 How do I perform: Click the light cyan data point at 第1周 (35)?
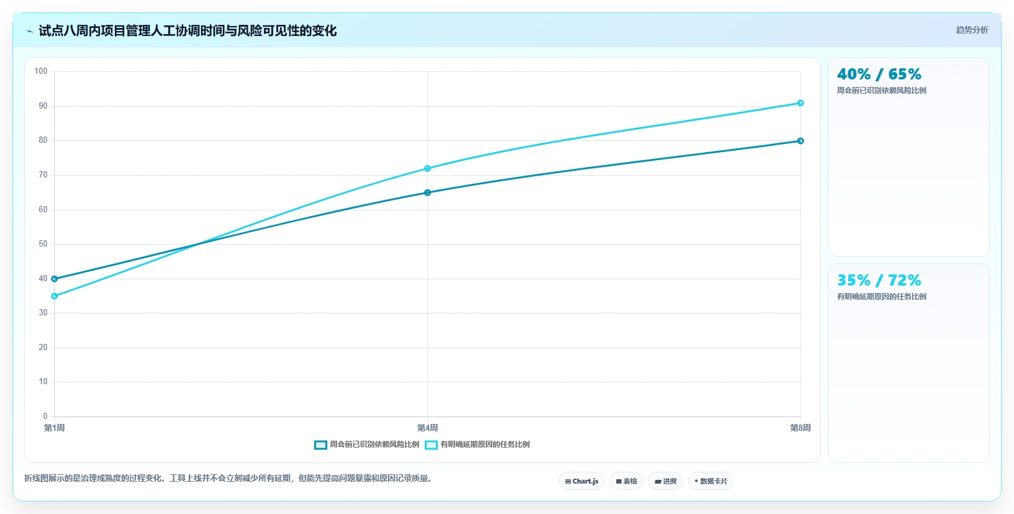tap(55, 296)
